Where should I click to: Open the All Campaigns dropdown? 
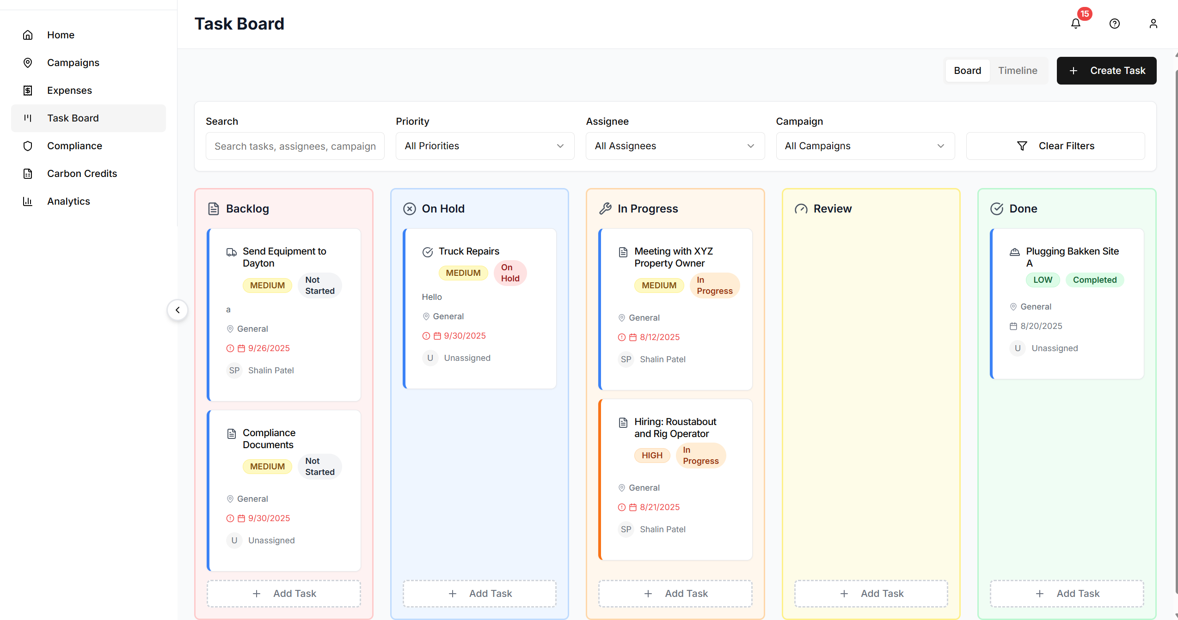(x=865, y=146)
